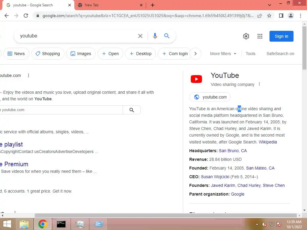
Task: Open the Google parent organization link
Action: click(x=237, y=194)
